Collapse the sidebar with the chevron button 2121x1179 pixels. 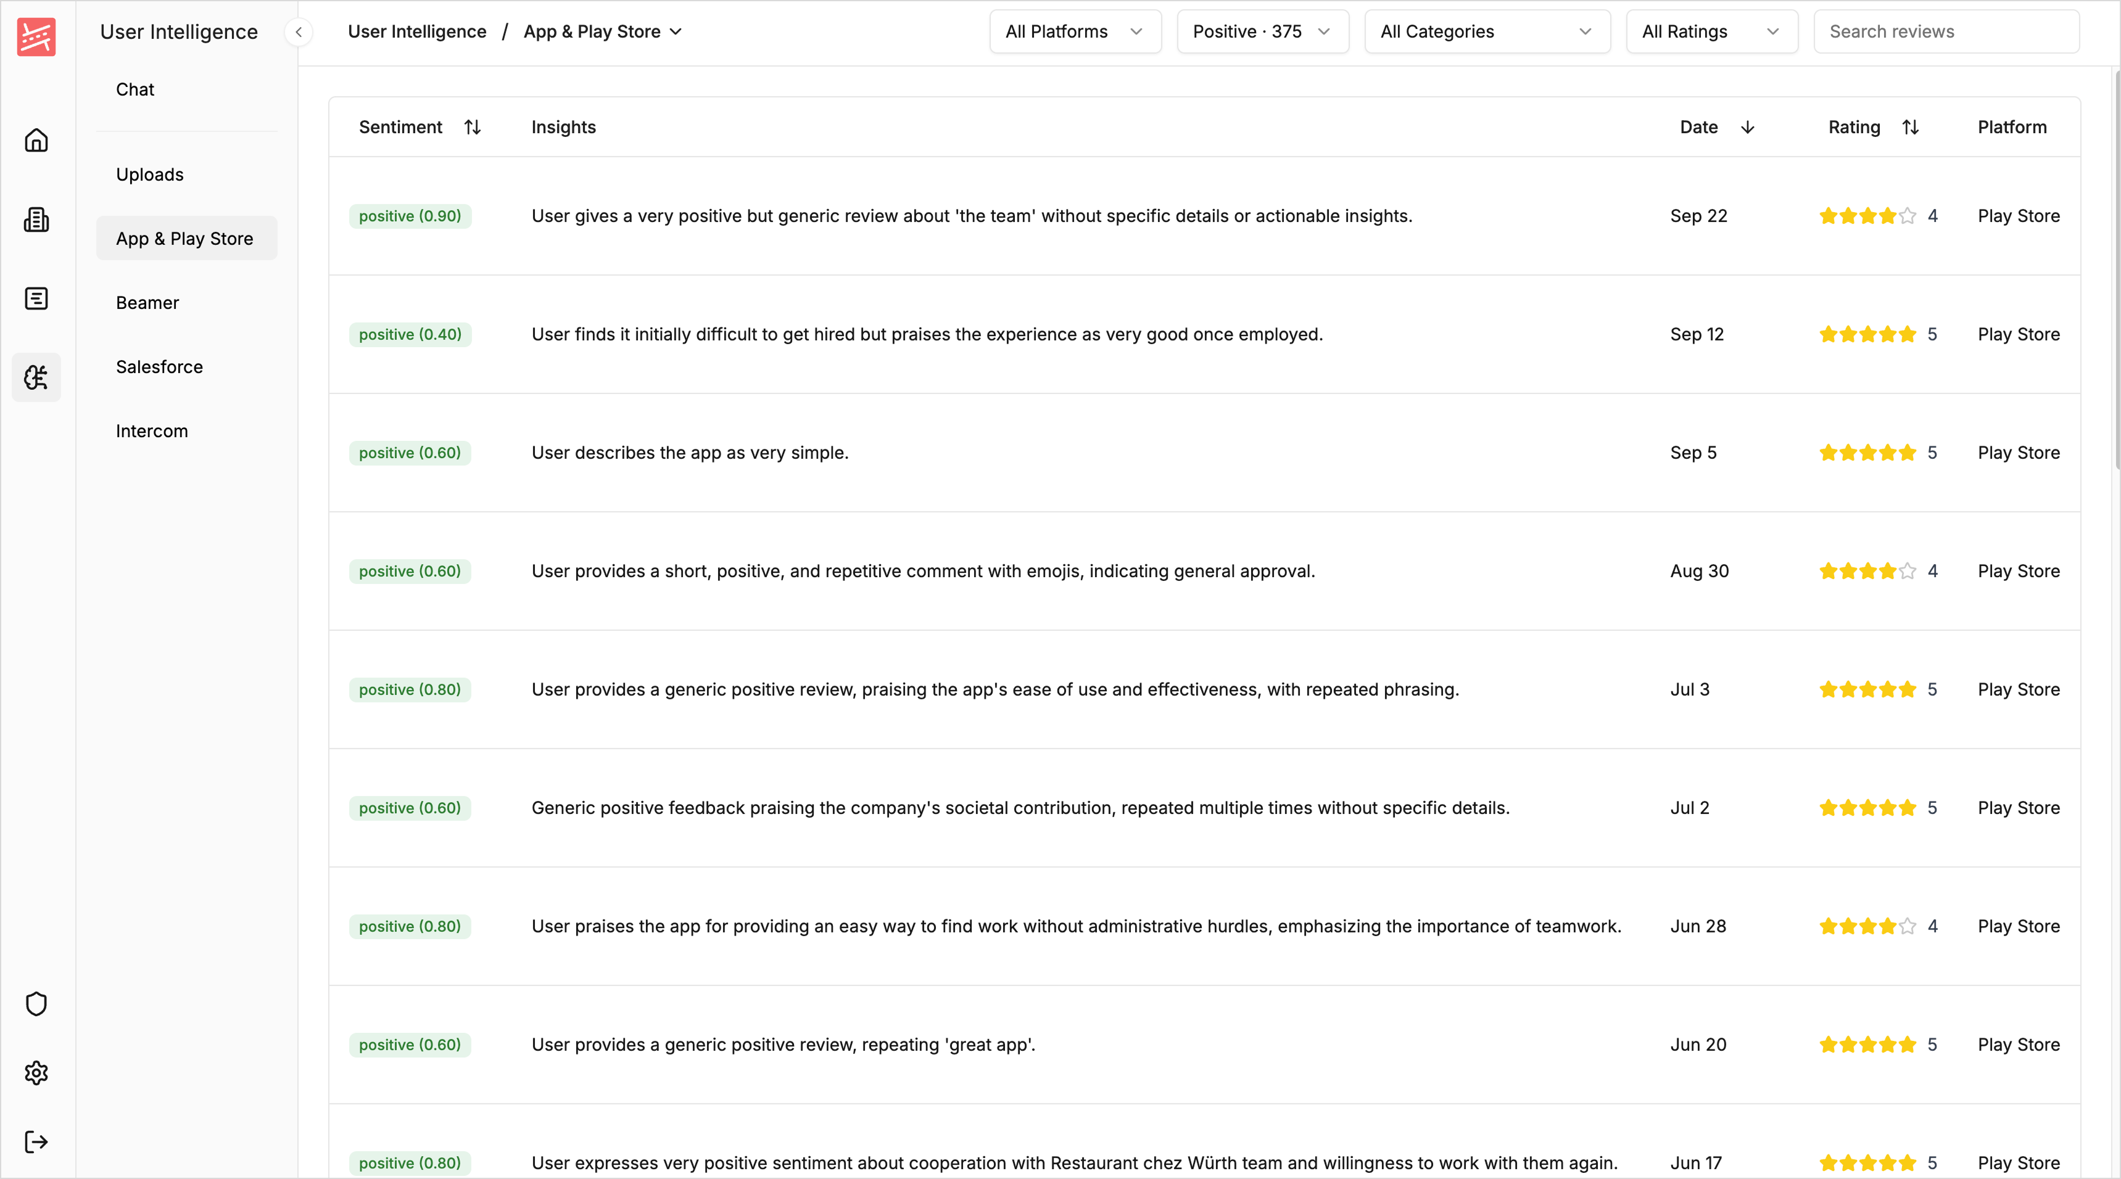tap(298, 32)
